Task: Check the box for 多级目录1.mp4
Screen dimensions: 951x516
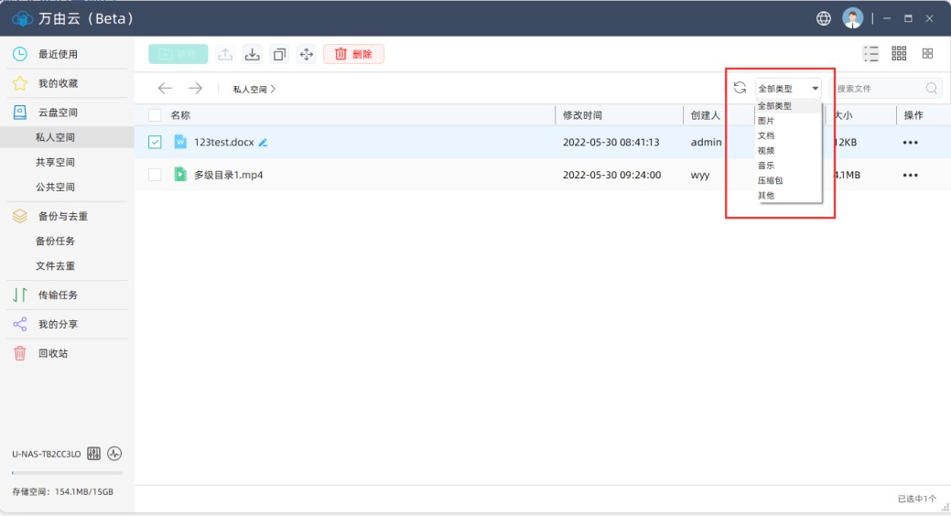Action: [x=155, y=175]
